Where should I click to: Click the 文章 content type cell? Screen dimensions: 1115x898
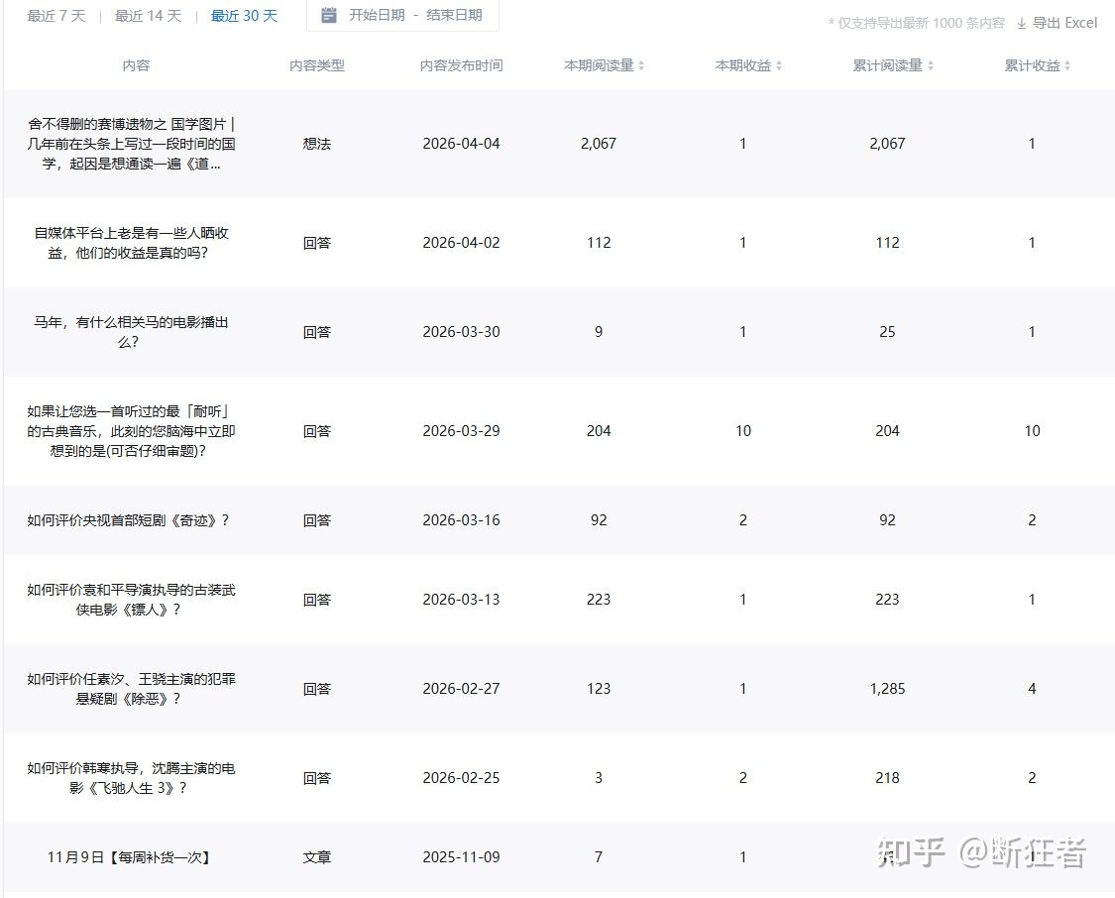(316, 857)
